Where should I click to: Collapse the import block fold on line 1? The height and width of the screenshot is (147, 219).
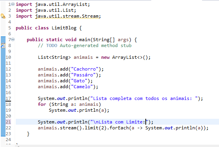point(13,4)
